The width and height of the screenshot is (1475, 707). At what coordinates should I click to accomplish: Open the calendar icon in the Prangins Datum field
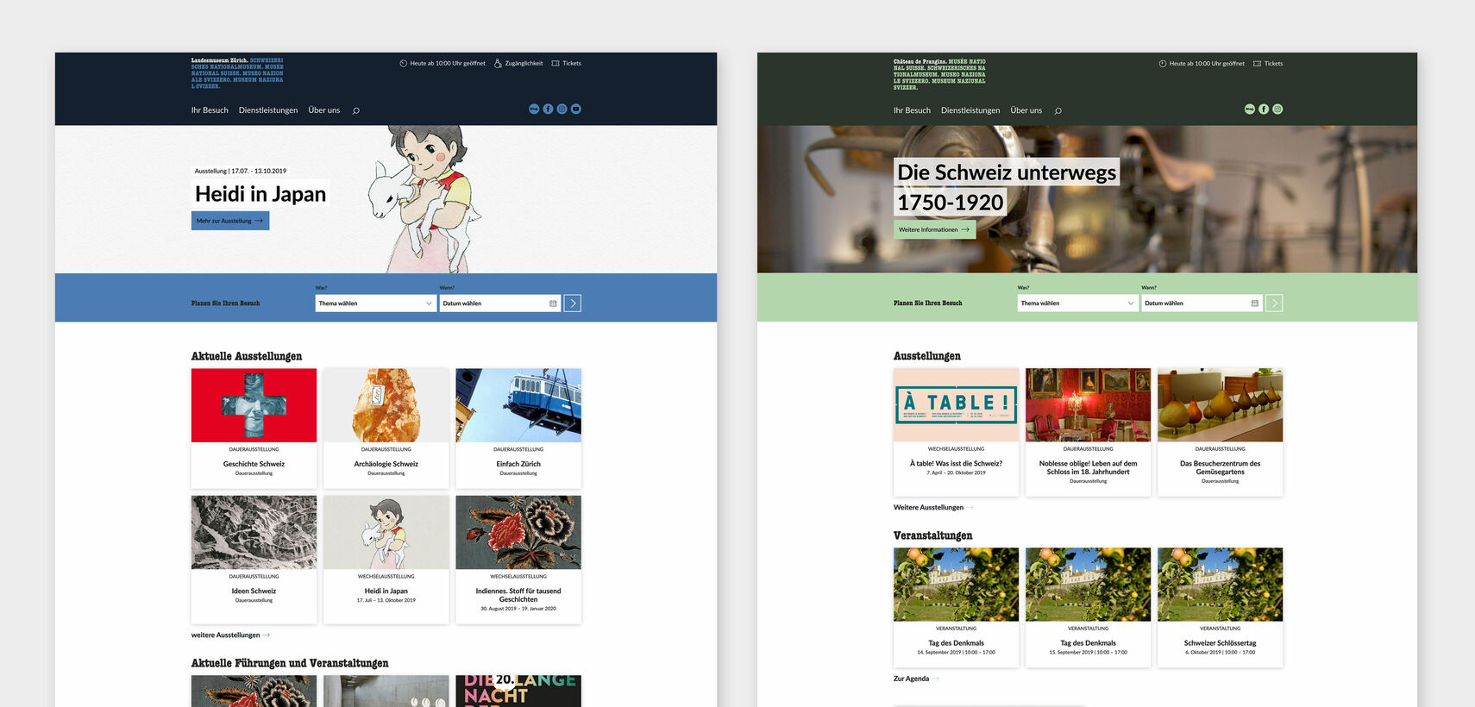tap(1255, 303)
